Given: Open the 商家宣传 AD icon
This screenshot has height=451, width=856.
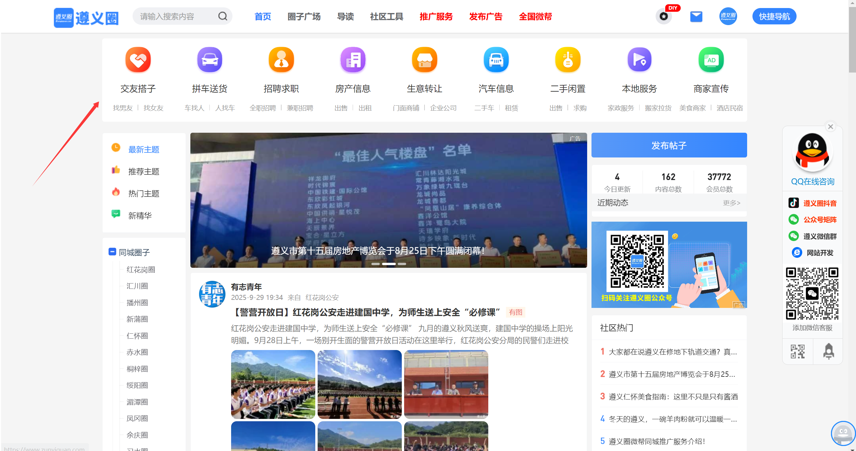Looking at the screenshot, I should (711, 60).
